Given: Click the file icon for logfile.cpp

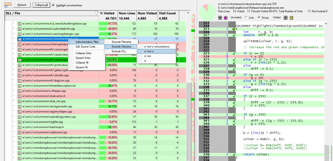Looking at the screenshot, I should point(20,122).
